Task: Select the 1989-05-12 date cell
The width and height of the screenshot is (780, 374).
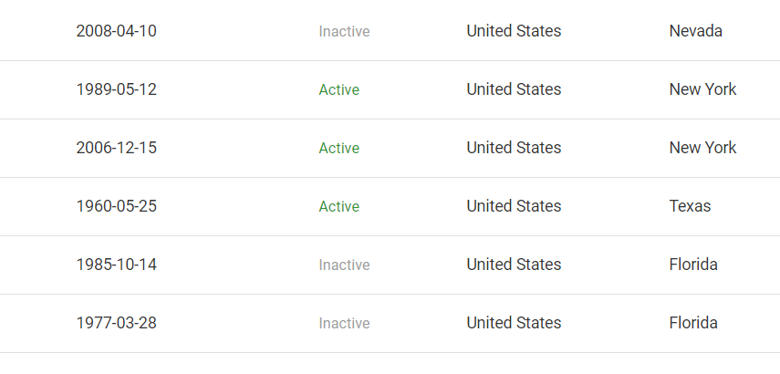Action: click(116, 89)
